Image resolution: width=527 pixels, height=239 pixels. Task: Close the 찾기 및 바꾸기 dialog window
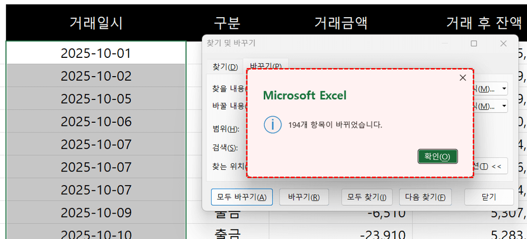(x=503, y=44)
